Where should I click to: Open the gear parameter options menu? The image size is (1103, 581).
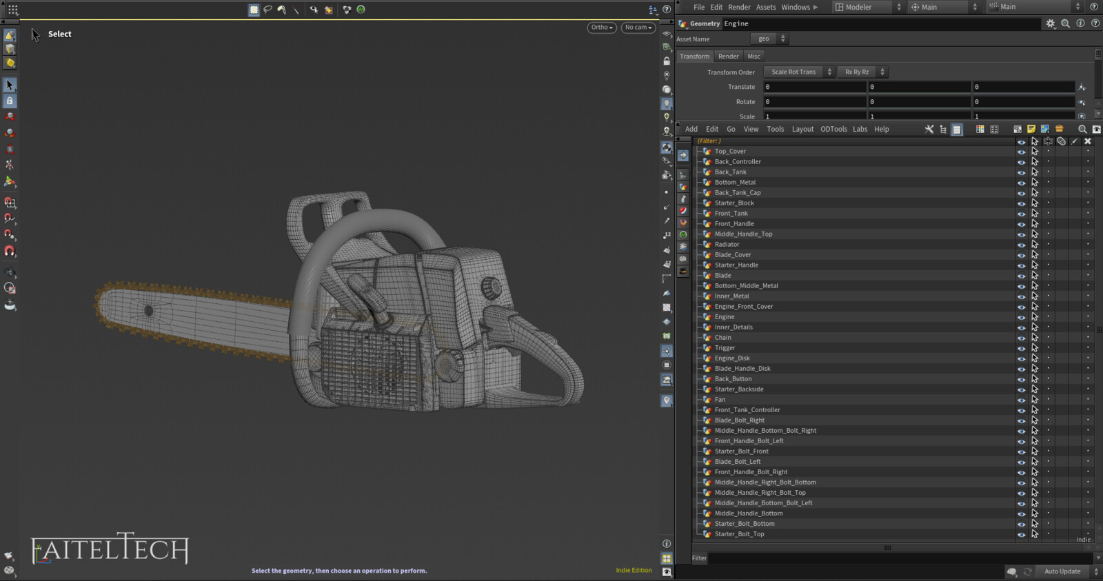click(1051, 23)
